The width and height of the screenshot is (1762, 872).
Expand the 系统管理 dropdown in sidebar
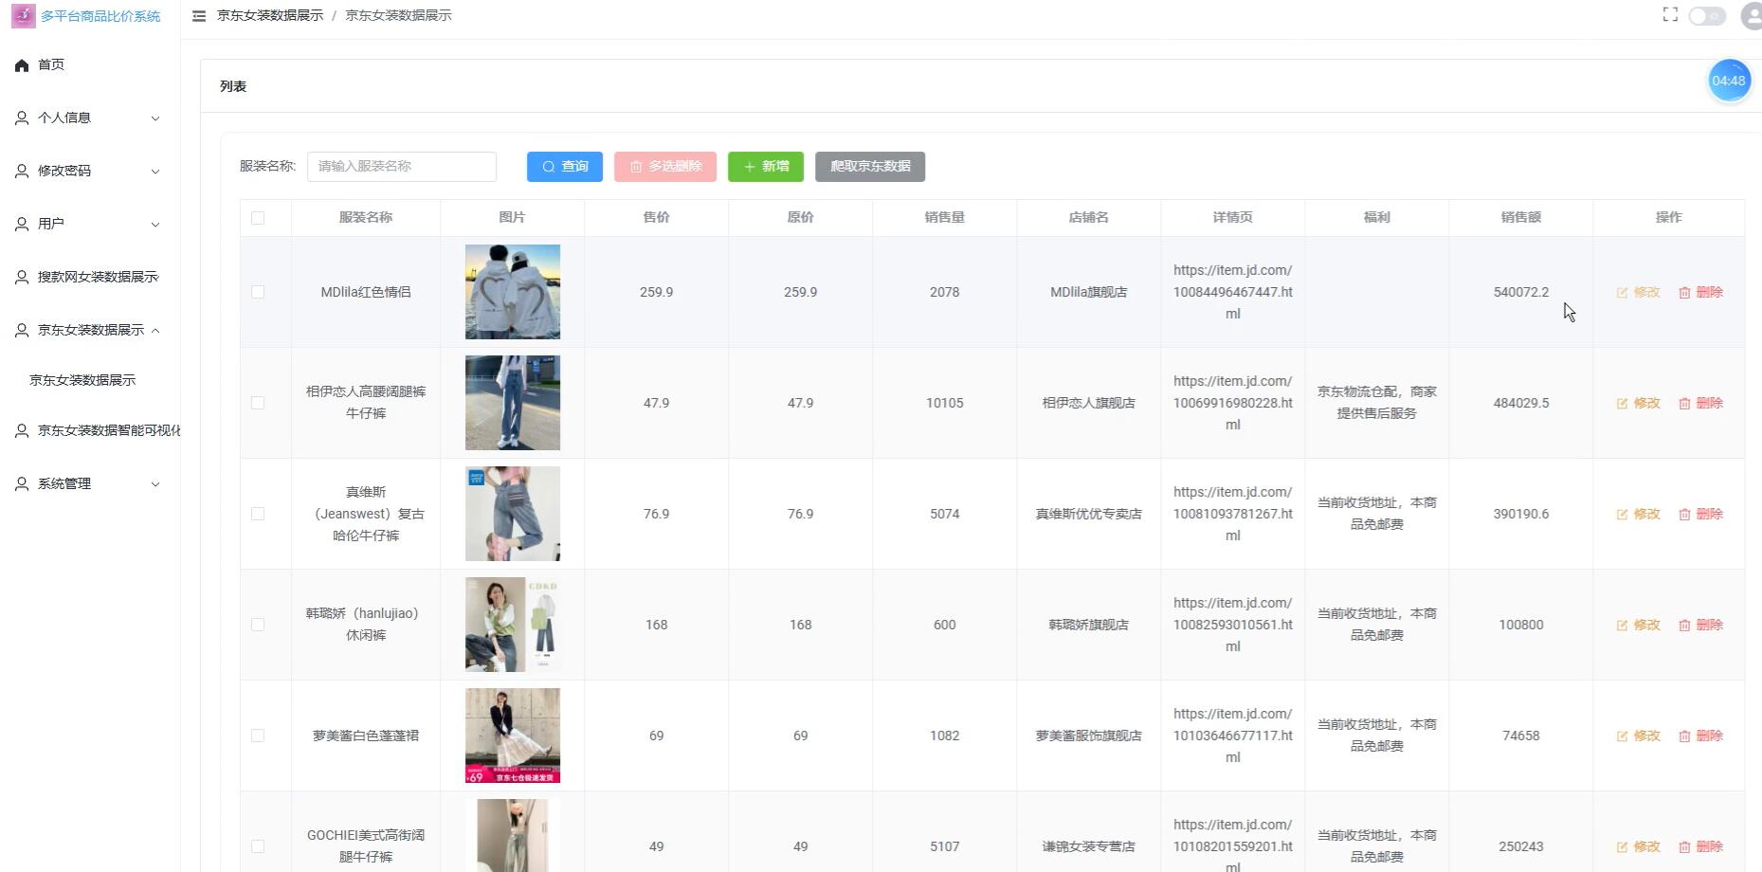[x=90, y=483]
